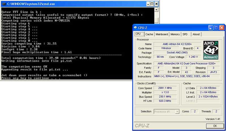Viewport: 226px width, 131px height.
Task: Click the Enter FFT Size in k line
Action: point(21,12)
